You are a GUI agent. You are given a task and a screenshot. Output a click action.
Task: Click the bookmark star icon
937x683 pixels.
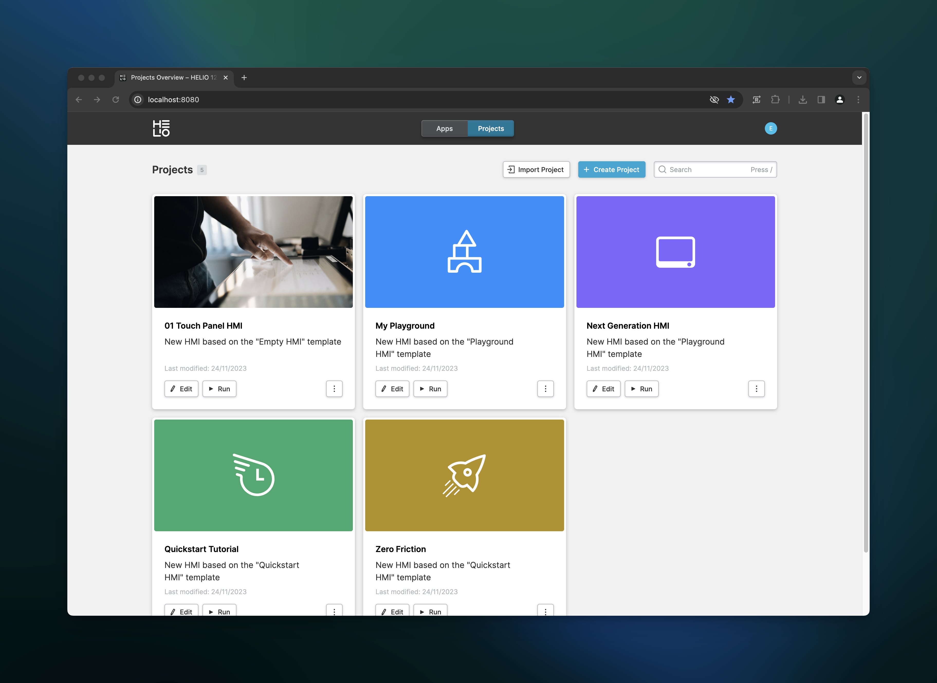731,100
